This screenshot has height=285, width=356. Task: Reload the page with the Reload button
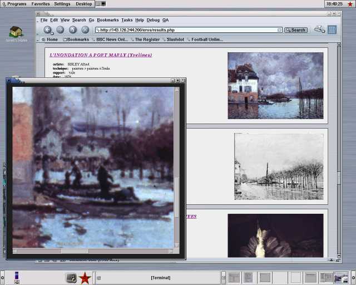(x=73, y=30)
